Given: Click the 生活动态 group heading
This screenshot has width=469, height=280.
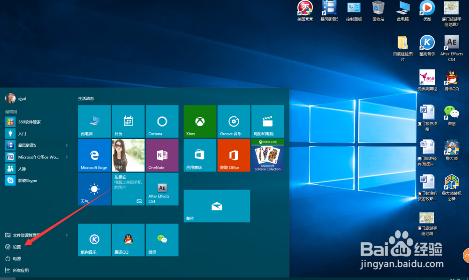Looking at the screenshot, I should 86,98.
